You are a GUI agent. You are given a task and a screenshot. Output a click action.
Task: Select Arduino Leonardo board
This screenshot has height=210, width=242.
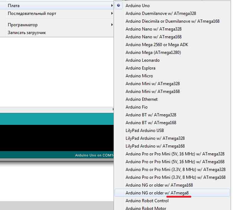(x=172, y=60)
